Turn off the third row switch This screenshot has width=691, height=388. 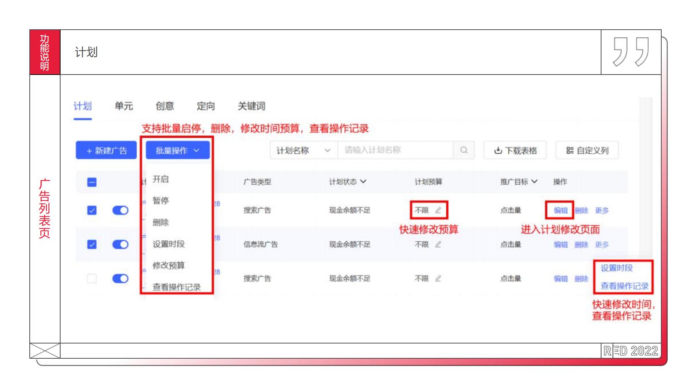tap(120, 279)
